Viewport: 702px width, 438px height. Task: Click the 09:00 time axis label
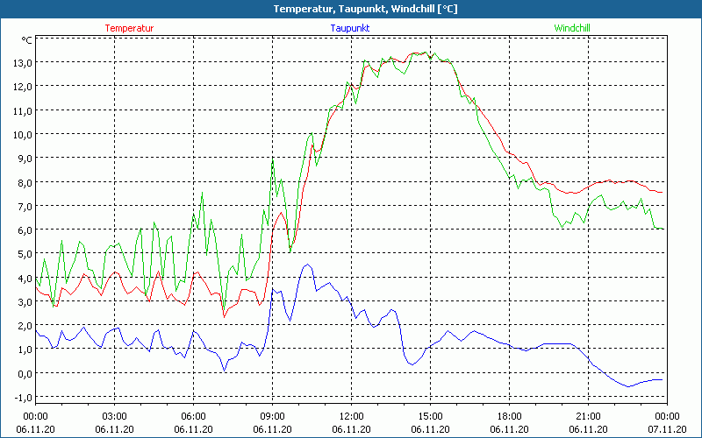[272, 417]
